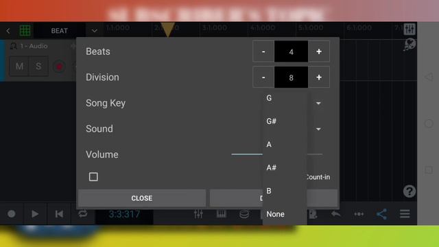
Task: Open the mixer faders icon in bottom bar
Action: pyautogui.click(x=198, y=214)
